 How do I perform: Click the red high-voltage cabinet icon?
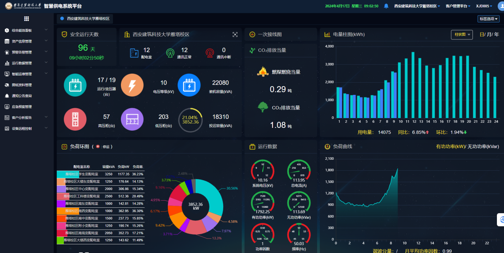(x=75, y=119)
